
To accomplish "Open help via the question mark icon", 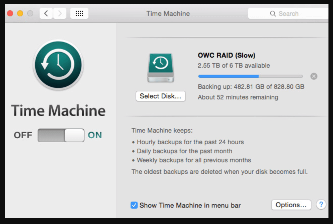I will (x=321, y=205).
